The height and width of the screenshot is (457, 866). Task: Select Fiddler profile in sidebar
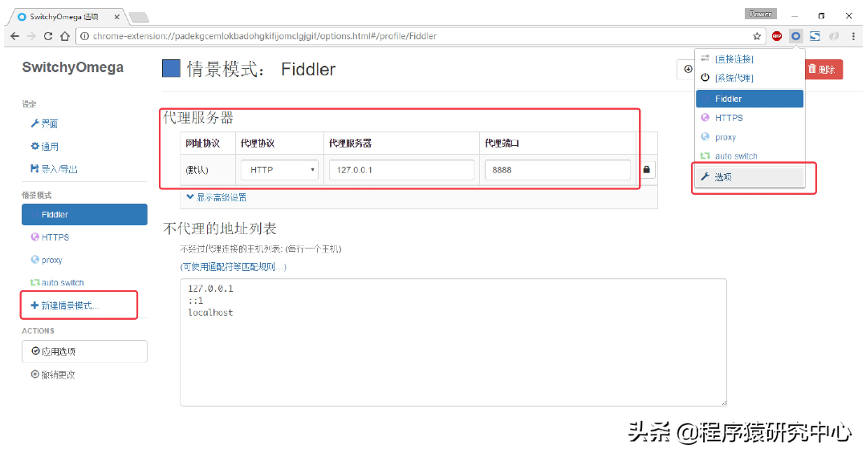pos(84,215)
